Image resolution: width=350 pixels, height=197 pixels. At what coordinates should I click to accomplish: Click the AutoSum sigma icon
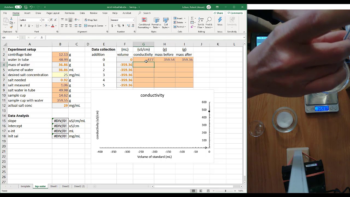point(192,18)
